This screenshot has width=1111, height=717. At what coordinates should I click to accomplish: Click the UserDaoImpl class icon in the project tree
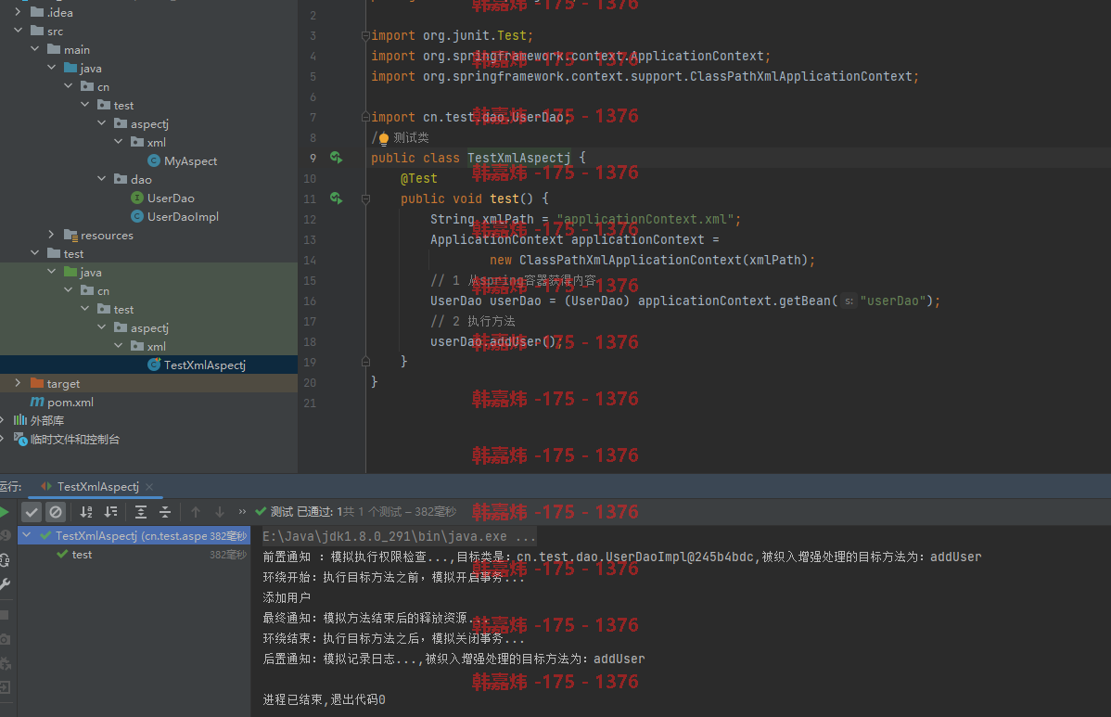137,216
